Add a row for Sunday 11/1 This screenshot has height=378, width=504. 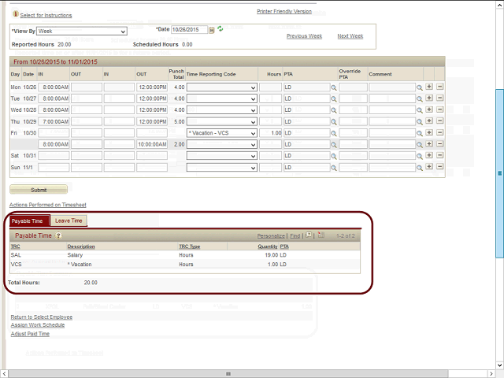pyautogui.click(x=429, y=168)
